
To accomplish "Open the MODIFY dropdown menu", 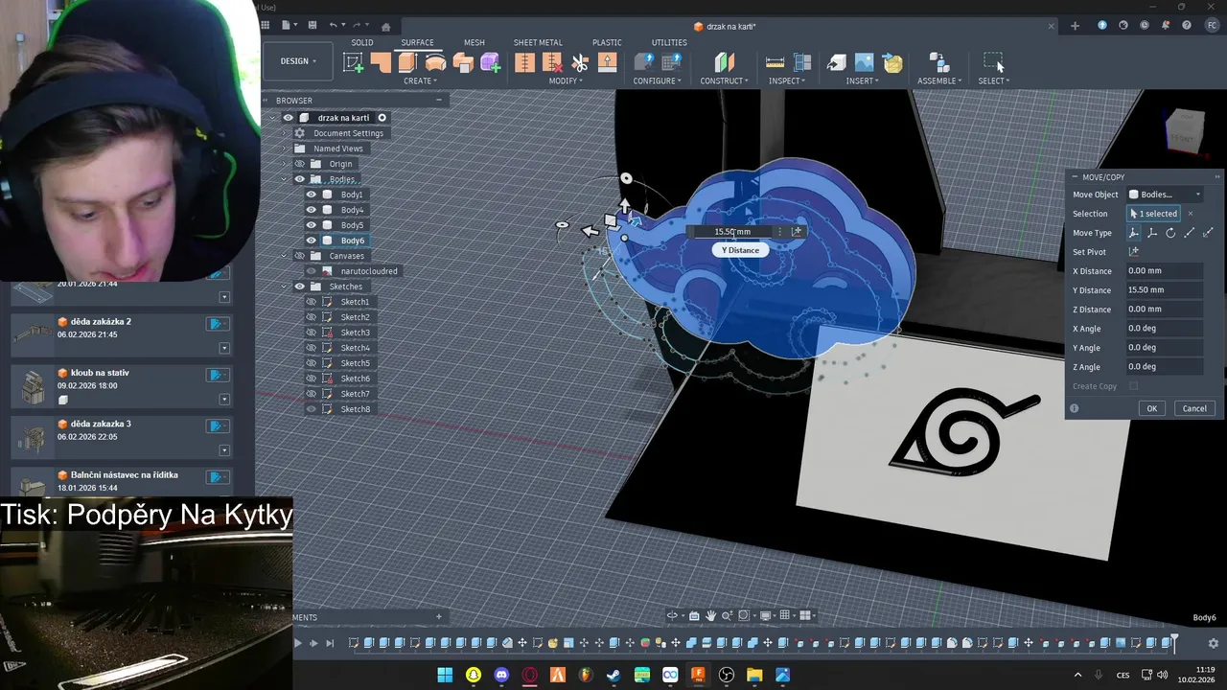I will 566,81.
